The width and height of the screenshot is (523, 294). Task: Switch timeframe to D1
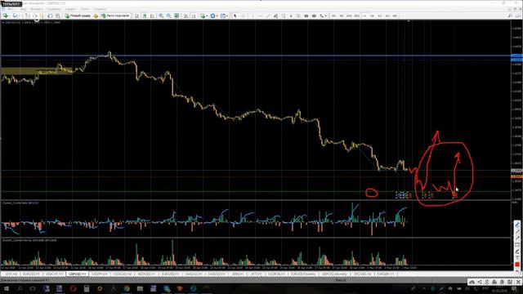(x=379, y=16)
